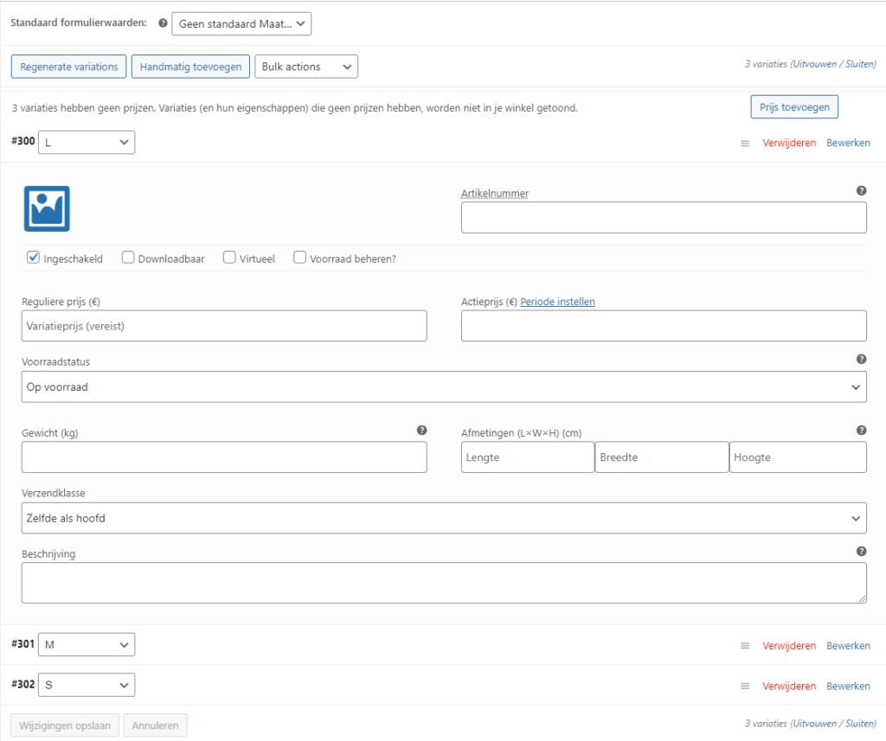The image size is (886, 741).
Task: Grab drag handle for variation #300
Action: [x=745, y=144]
